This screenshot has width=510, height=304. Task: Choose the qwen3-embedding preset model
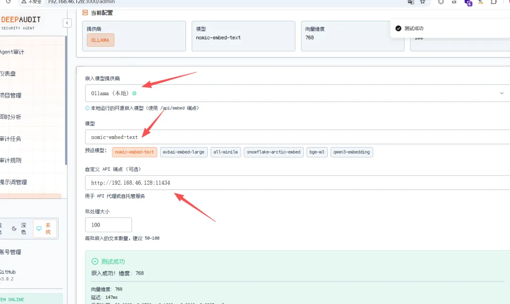(x=352, y=152)
